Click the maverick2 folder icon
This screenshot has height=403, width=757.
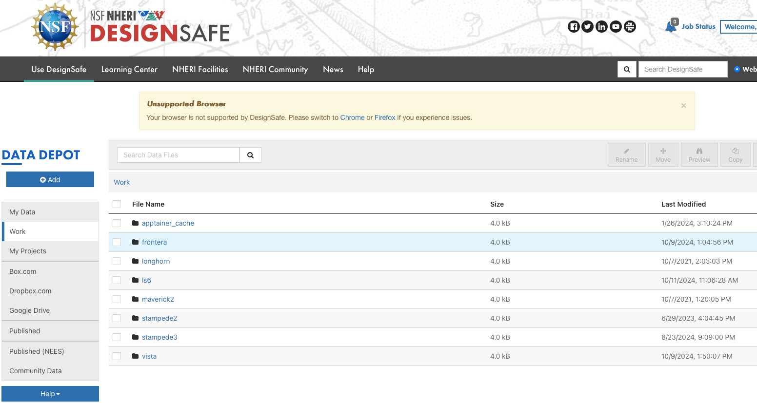point(136,299)
